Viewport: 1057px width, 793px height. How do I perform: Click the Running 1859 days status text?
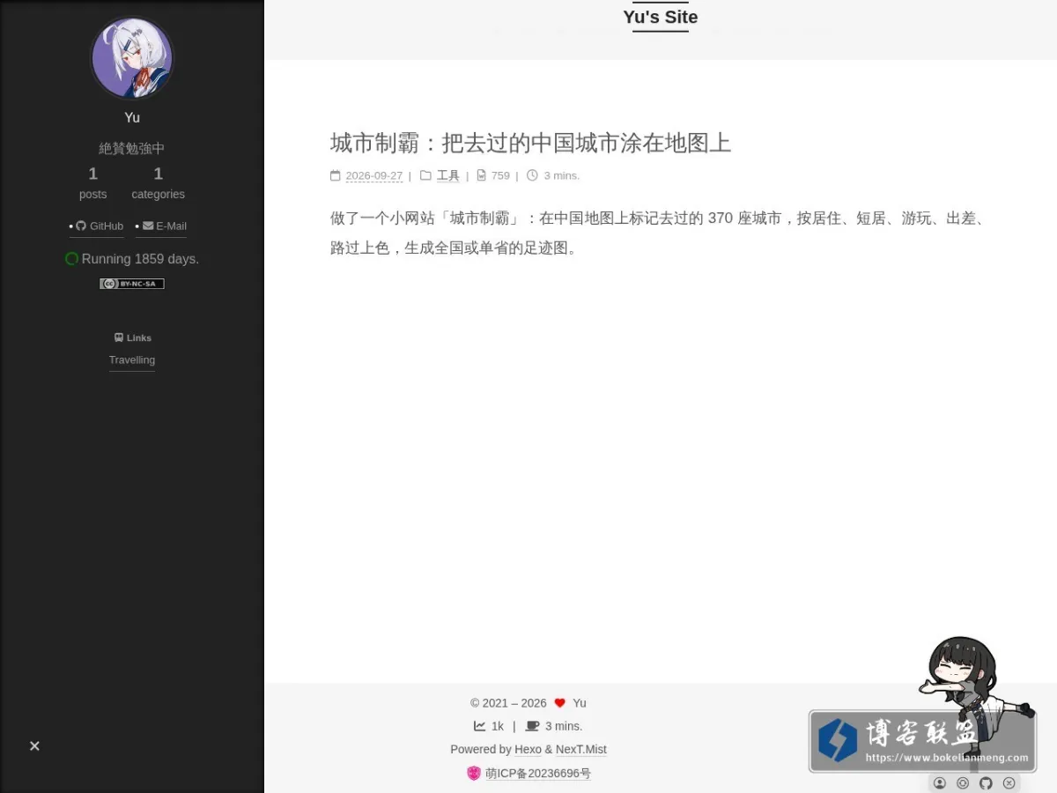point(140,259)
